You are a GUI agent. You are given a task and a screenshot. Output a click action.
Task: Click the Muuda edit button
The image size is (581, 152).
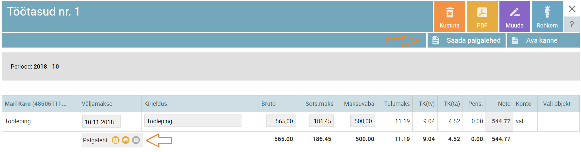pos(515,16)
